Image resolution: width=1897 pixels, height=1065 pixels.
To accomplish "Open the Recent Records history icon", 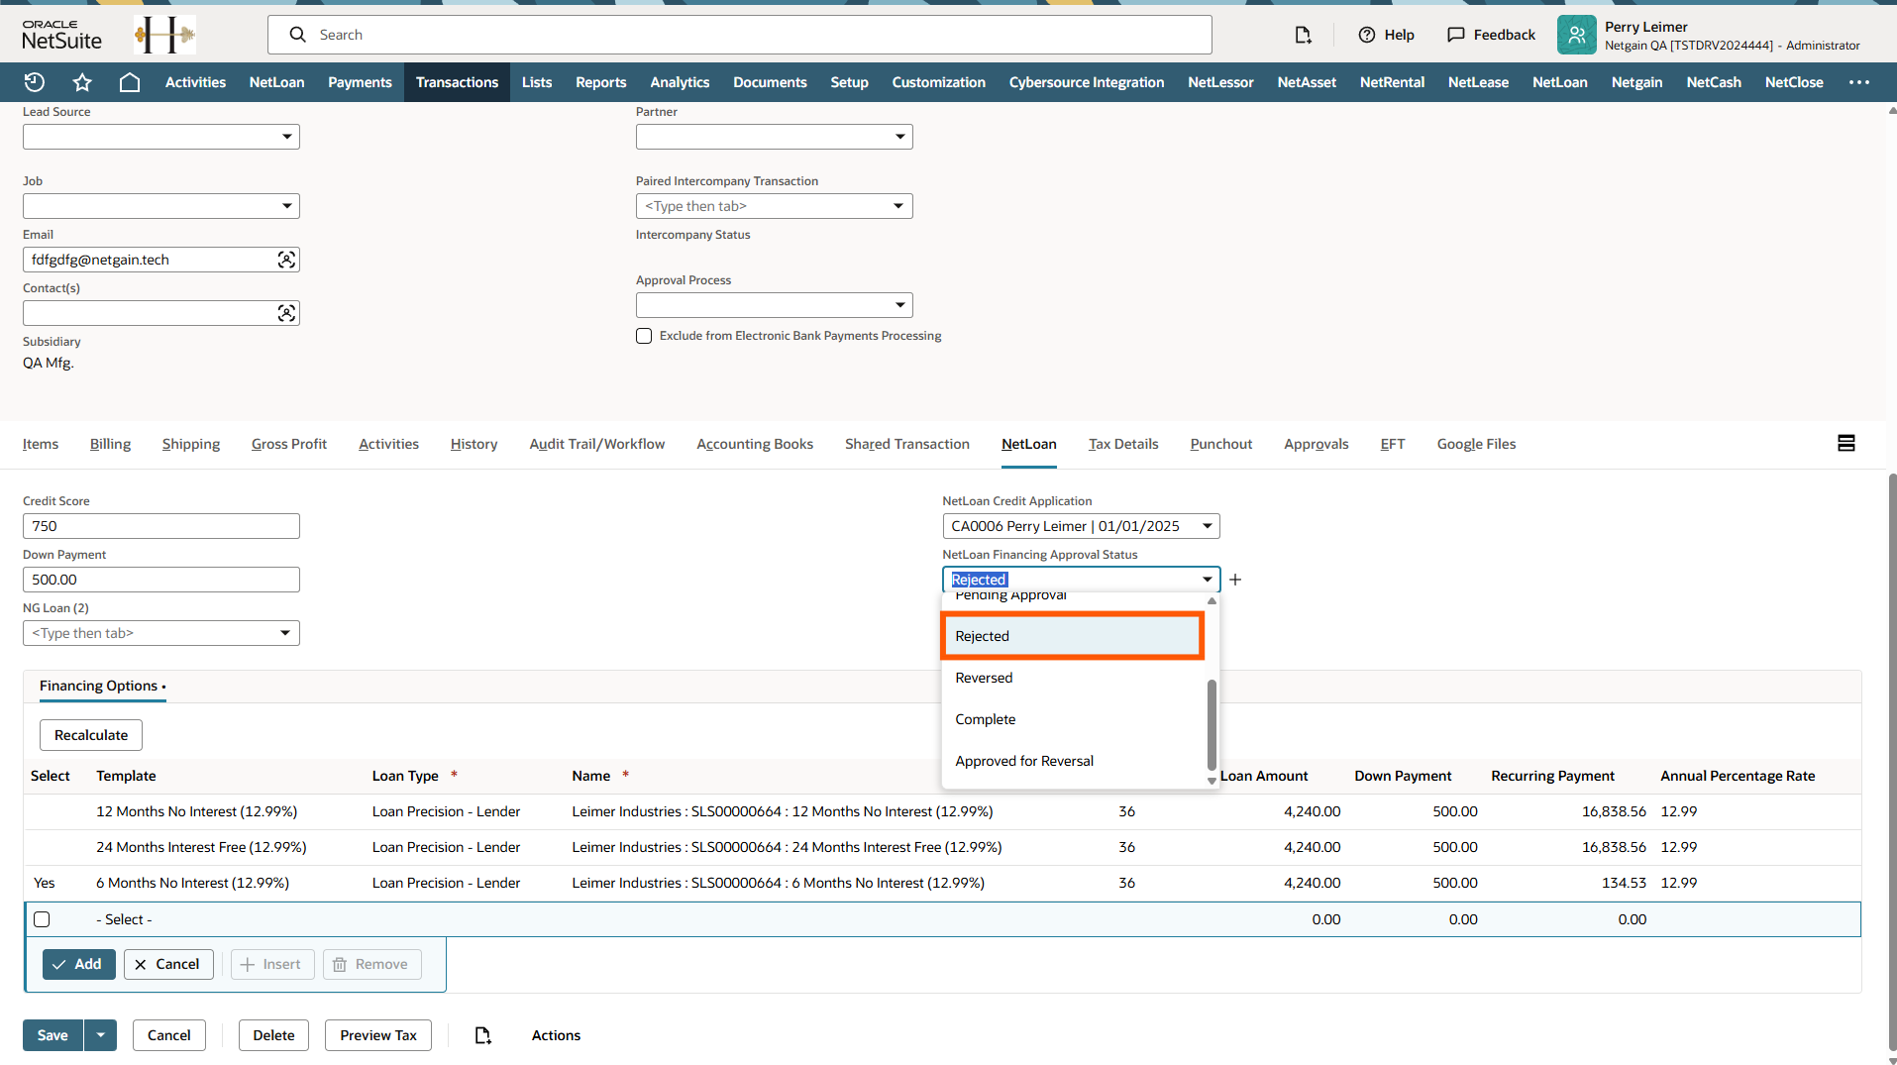I will click(x=35, y=82).
